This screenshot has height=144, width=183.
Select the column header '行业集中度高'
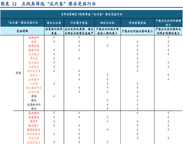(x=79, y=23)
